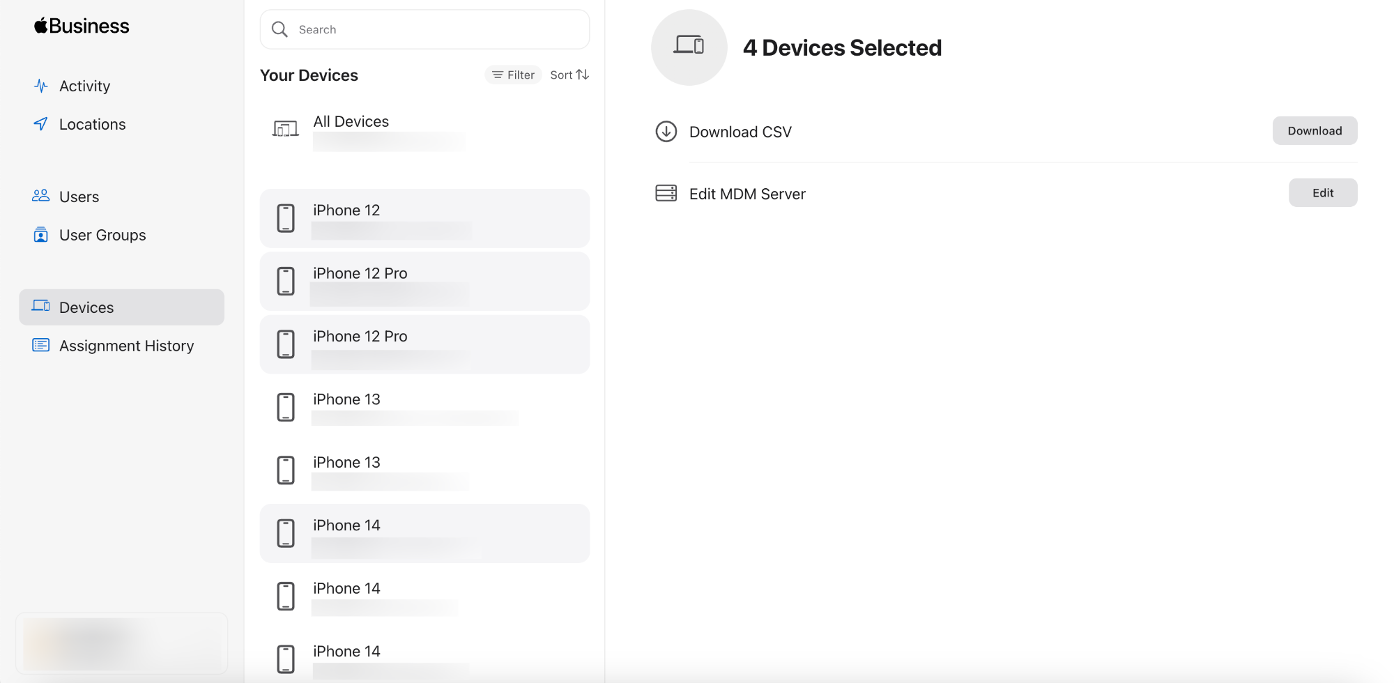Click the magnifying glass search icon

(x=279, y=29)
